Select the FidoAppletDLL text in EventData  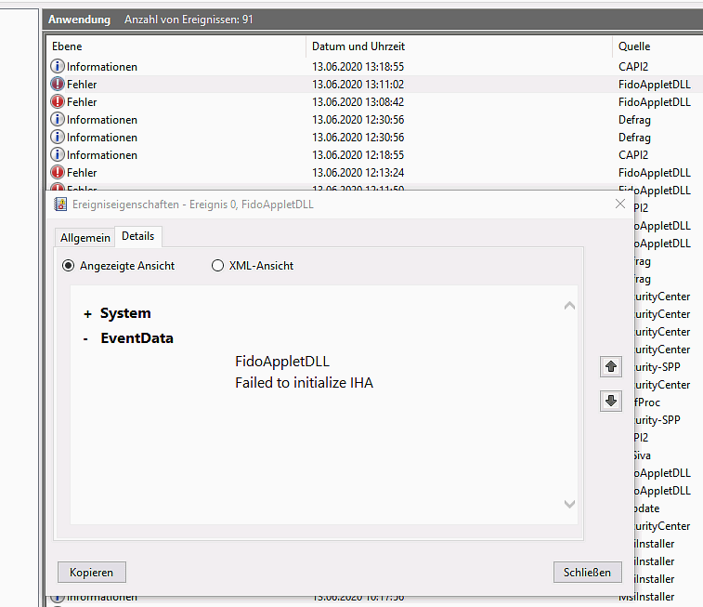point(282,362)
